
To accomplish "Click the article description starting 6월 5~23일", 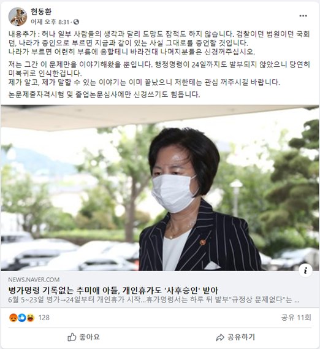I will 153,299.
